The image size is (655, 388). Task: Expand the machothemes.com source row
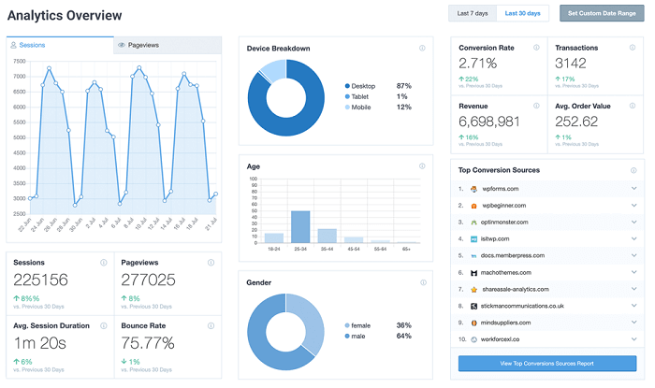pos(633,272)
